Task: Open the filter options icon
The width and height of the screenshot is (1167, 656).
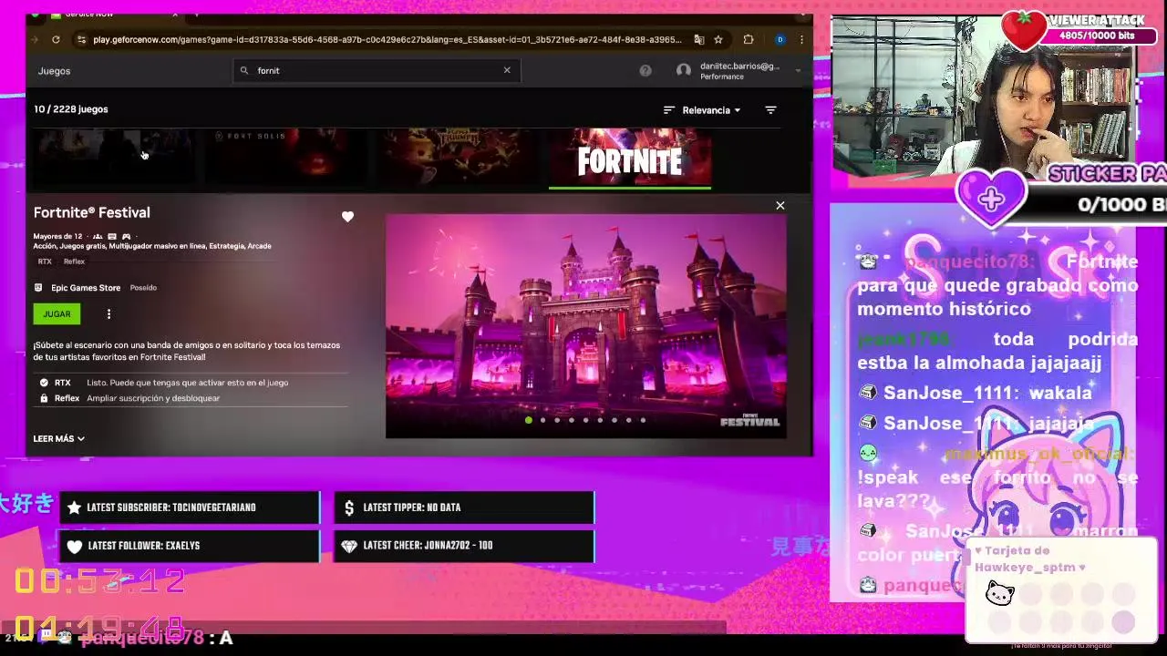Action: pos(770,110)
